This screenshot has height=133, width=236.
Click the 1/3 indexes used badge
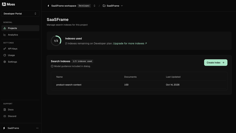[82, 61]
